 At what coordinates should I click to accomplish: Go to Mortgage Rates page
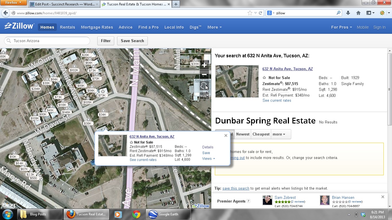97,27
